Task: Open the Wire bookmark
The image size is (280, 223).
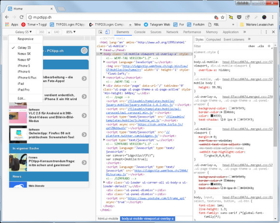Action: [x=135, y=25]
